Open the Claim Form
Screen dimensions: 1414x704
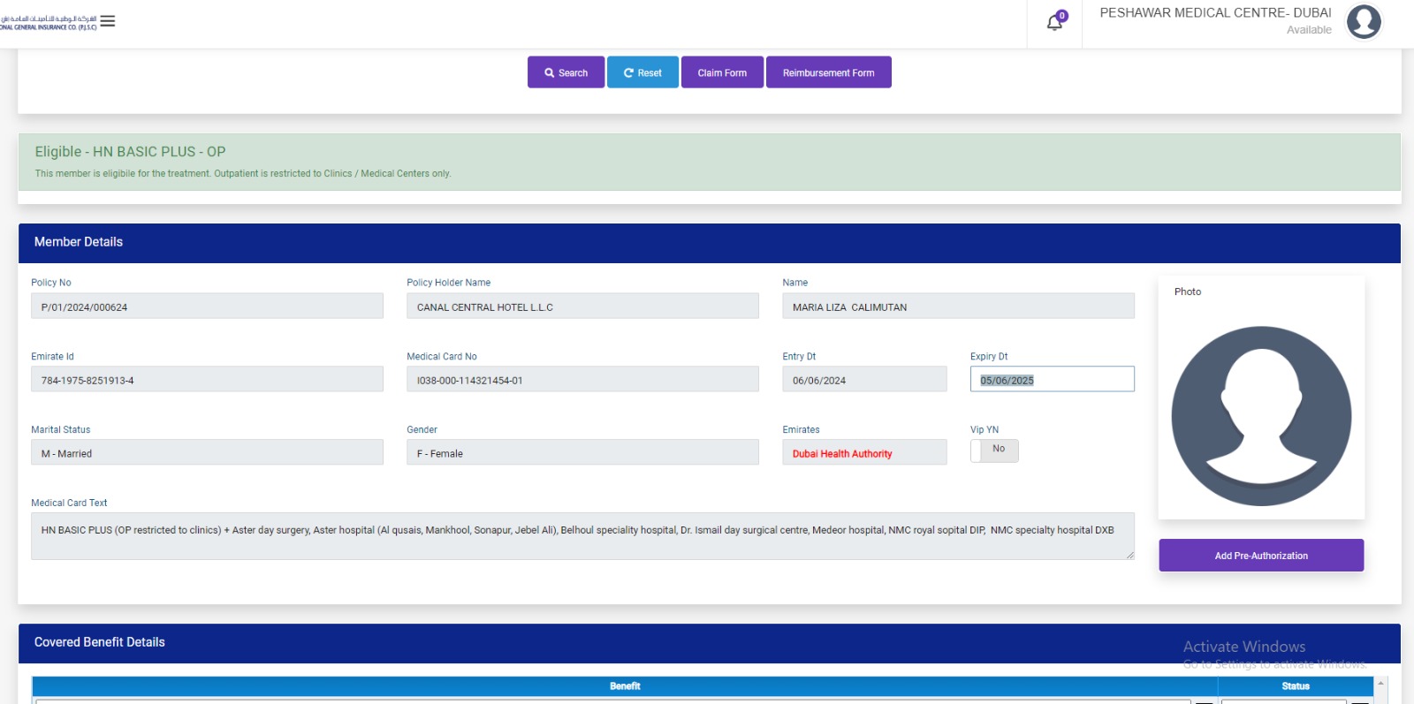[722, 72]
